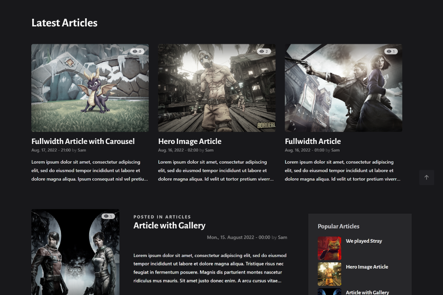This screenshot has width=443, height=295.
Task: Click author Sam on Aug. 16 01:00 article
Action: coord(335,150)
